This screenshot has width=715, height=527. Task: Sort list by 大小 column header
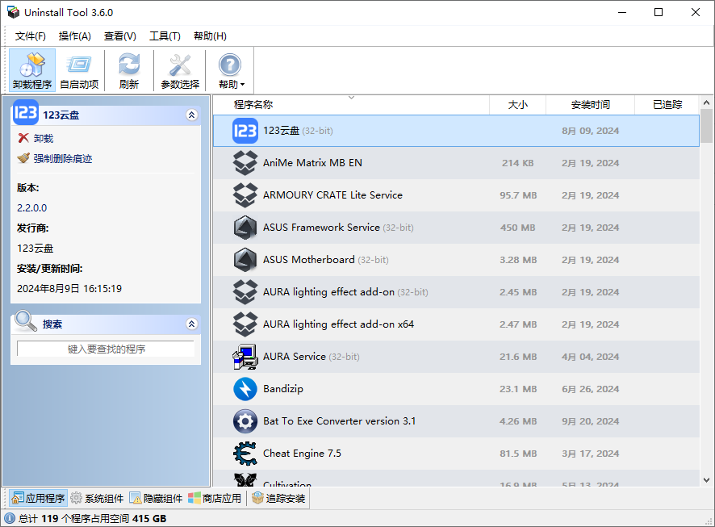pyautogui.click(x=517, y=105)
